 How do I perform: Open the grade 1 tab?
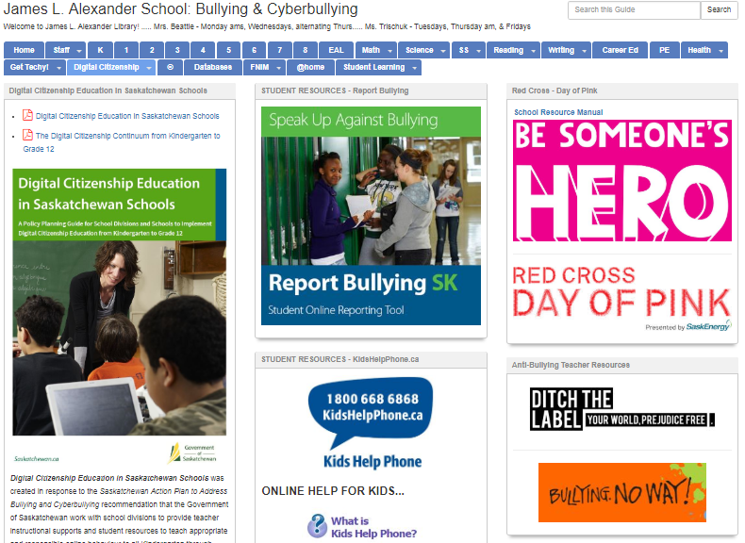126,50
